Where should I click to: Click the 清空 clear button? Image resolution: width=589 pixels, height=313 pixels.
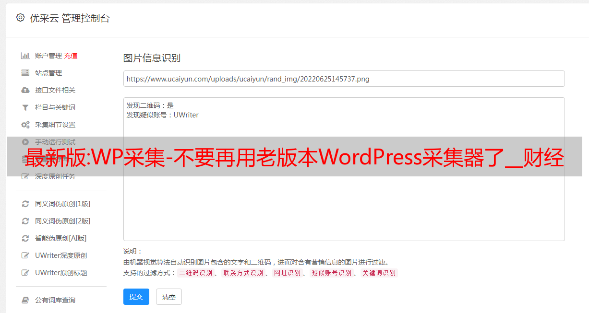coord(169,297)
